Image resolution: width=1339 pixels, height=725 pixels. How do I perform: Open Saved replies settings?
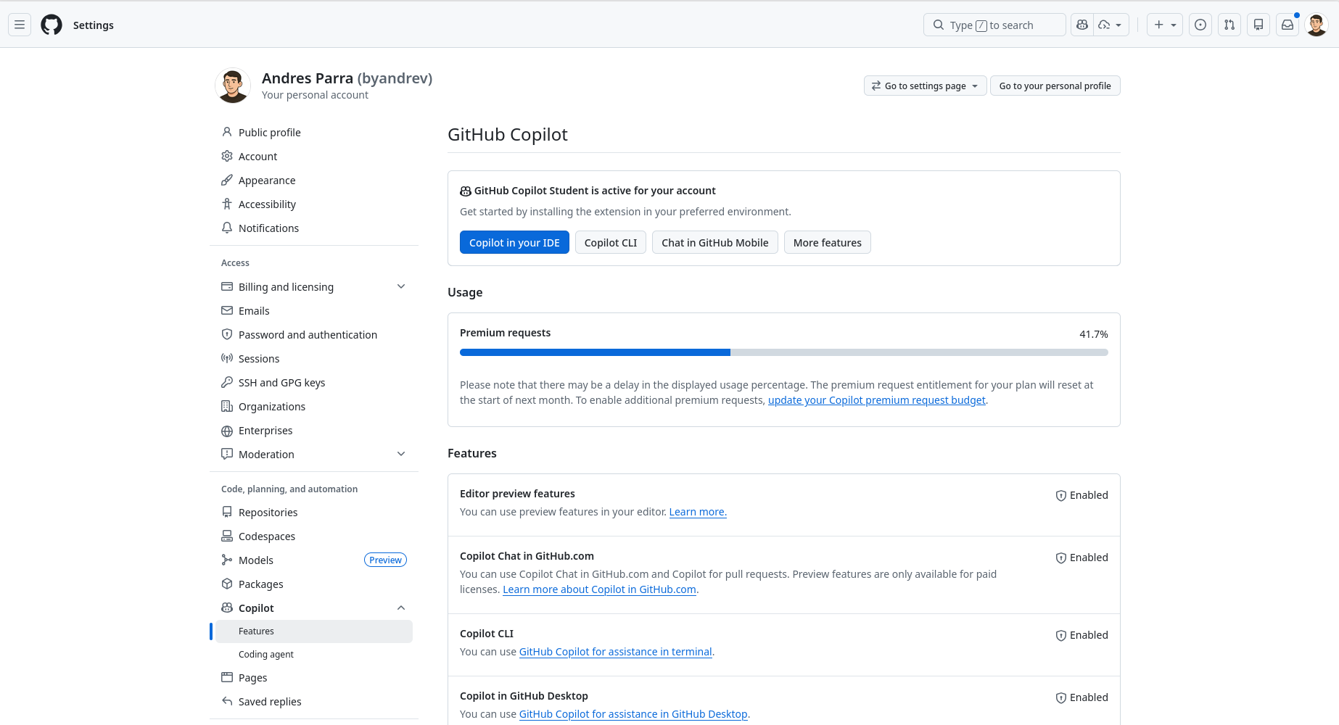270,701
